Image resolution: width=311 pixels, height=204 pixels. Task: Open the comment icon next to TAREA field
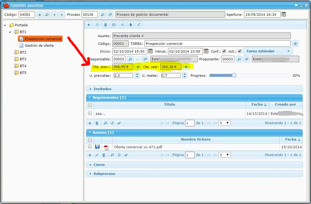tap(295, 44)
